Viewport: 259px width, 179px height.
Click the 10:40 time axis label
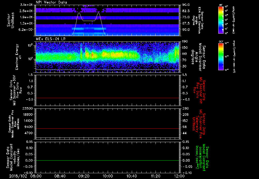[132, 175]
